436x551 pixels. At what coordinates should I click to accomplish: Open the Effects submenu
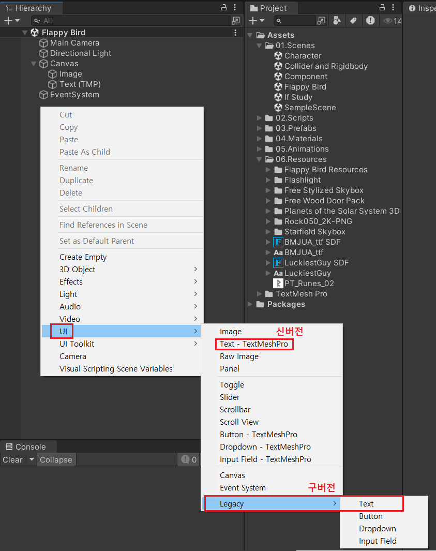122,282
